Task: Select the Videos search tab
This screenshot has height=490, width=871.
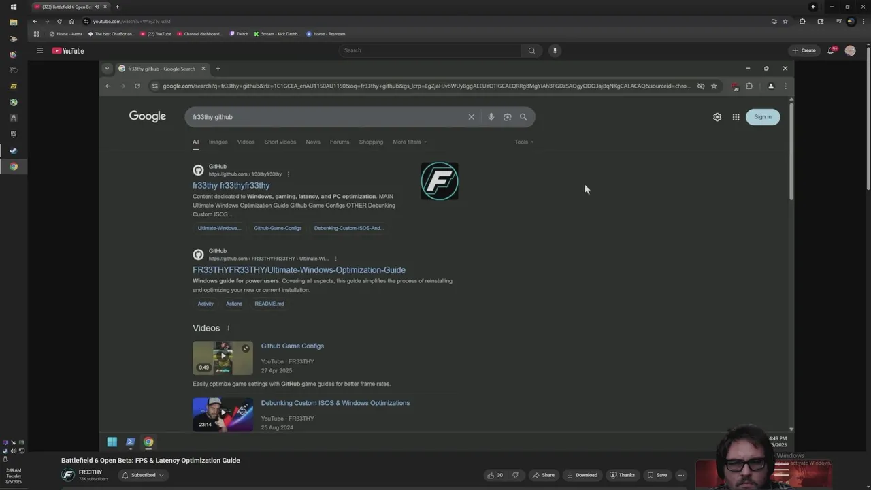Action: point(246,142)
